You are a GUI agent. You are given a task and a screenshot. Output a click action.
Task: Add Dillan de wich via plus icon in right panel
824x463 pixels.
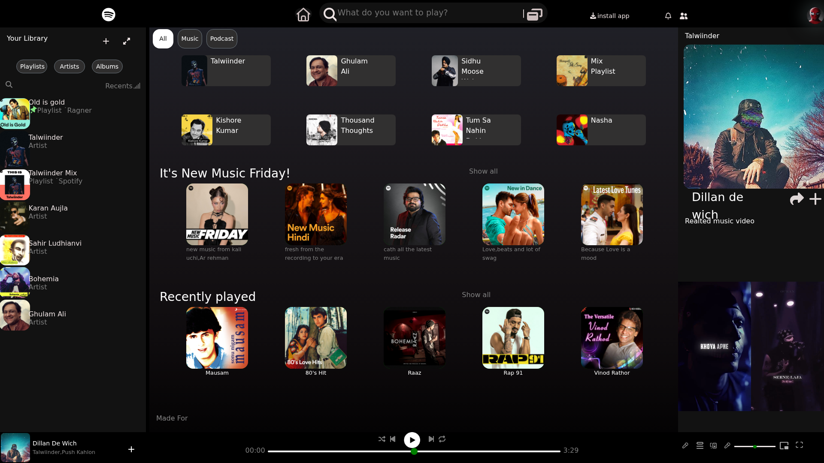815,199
